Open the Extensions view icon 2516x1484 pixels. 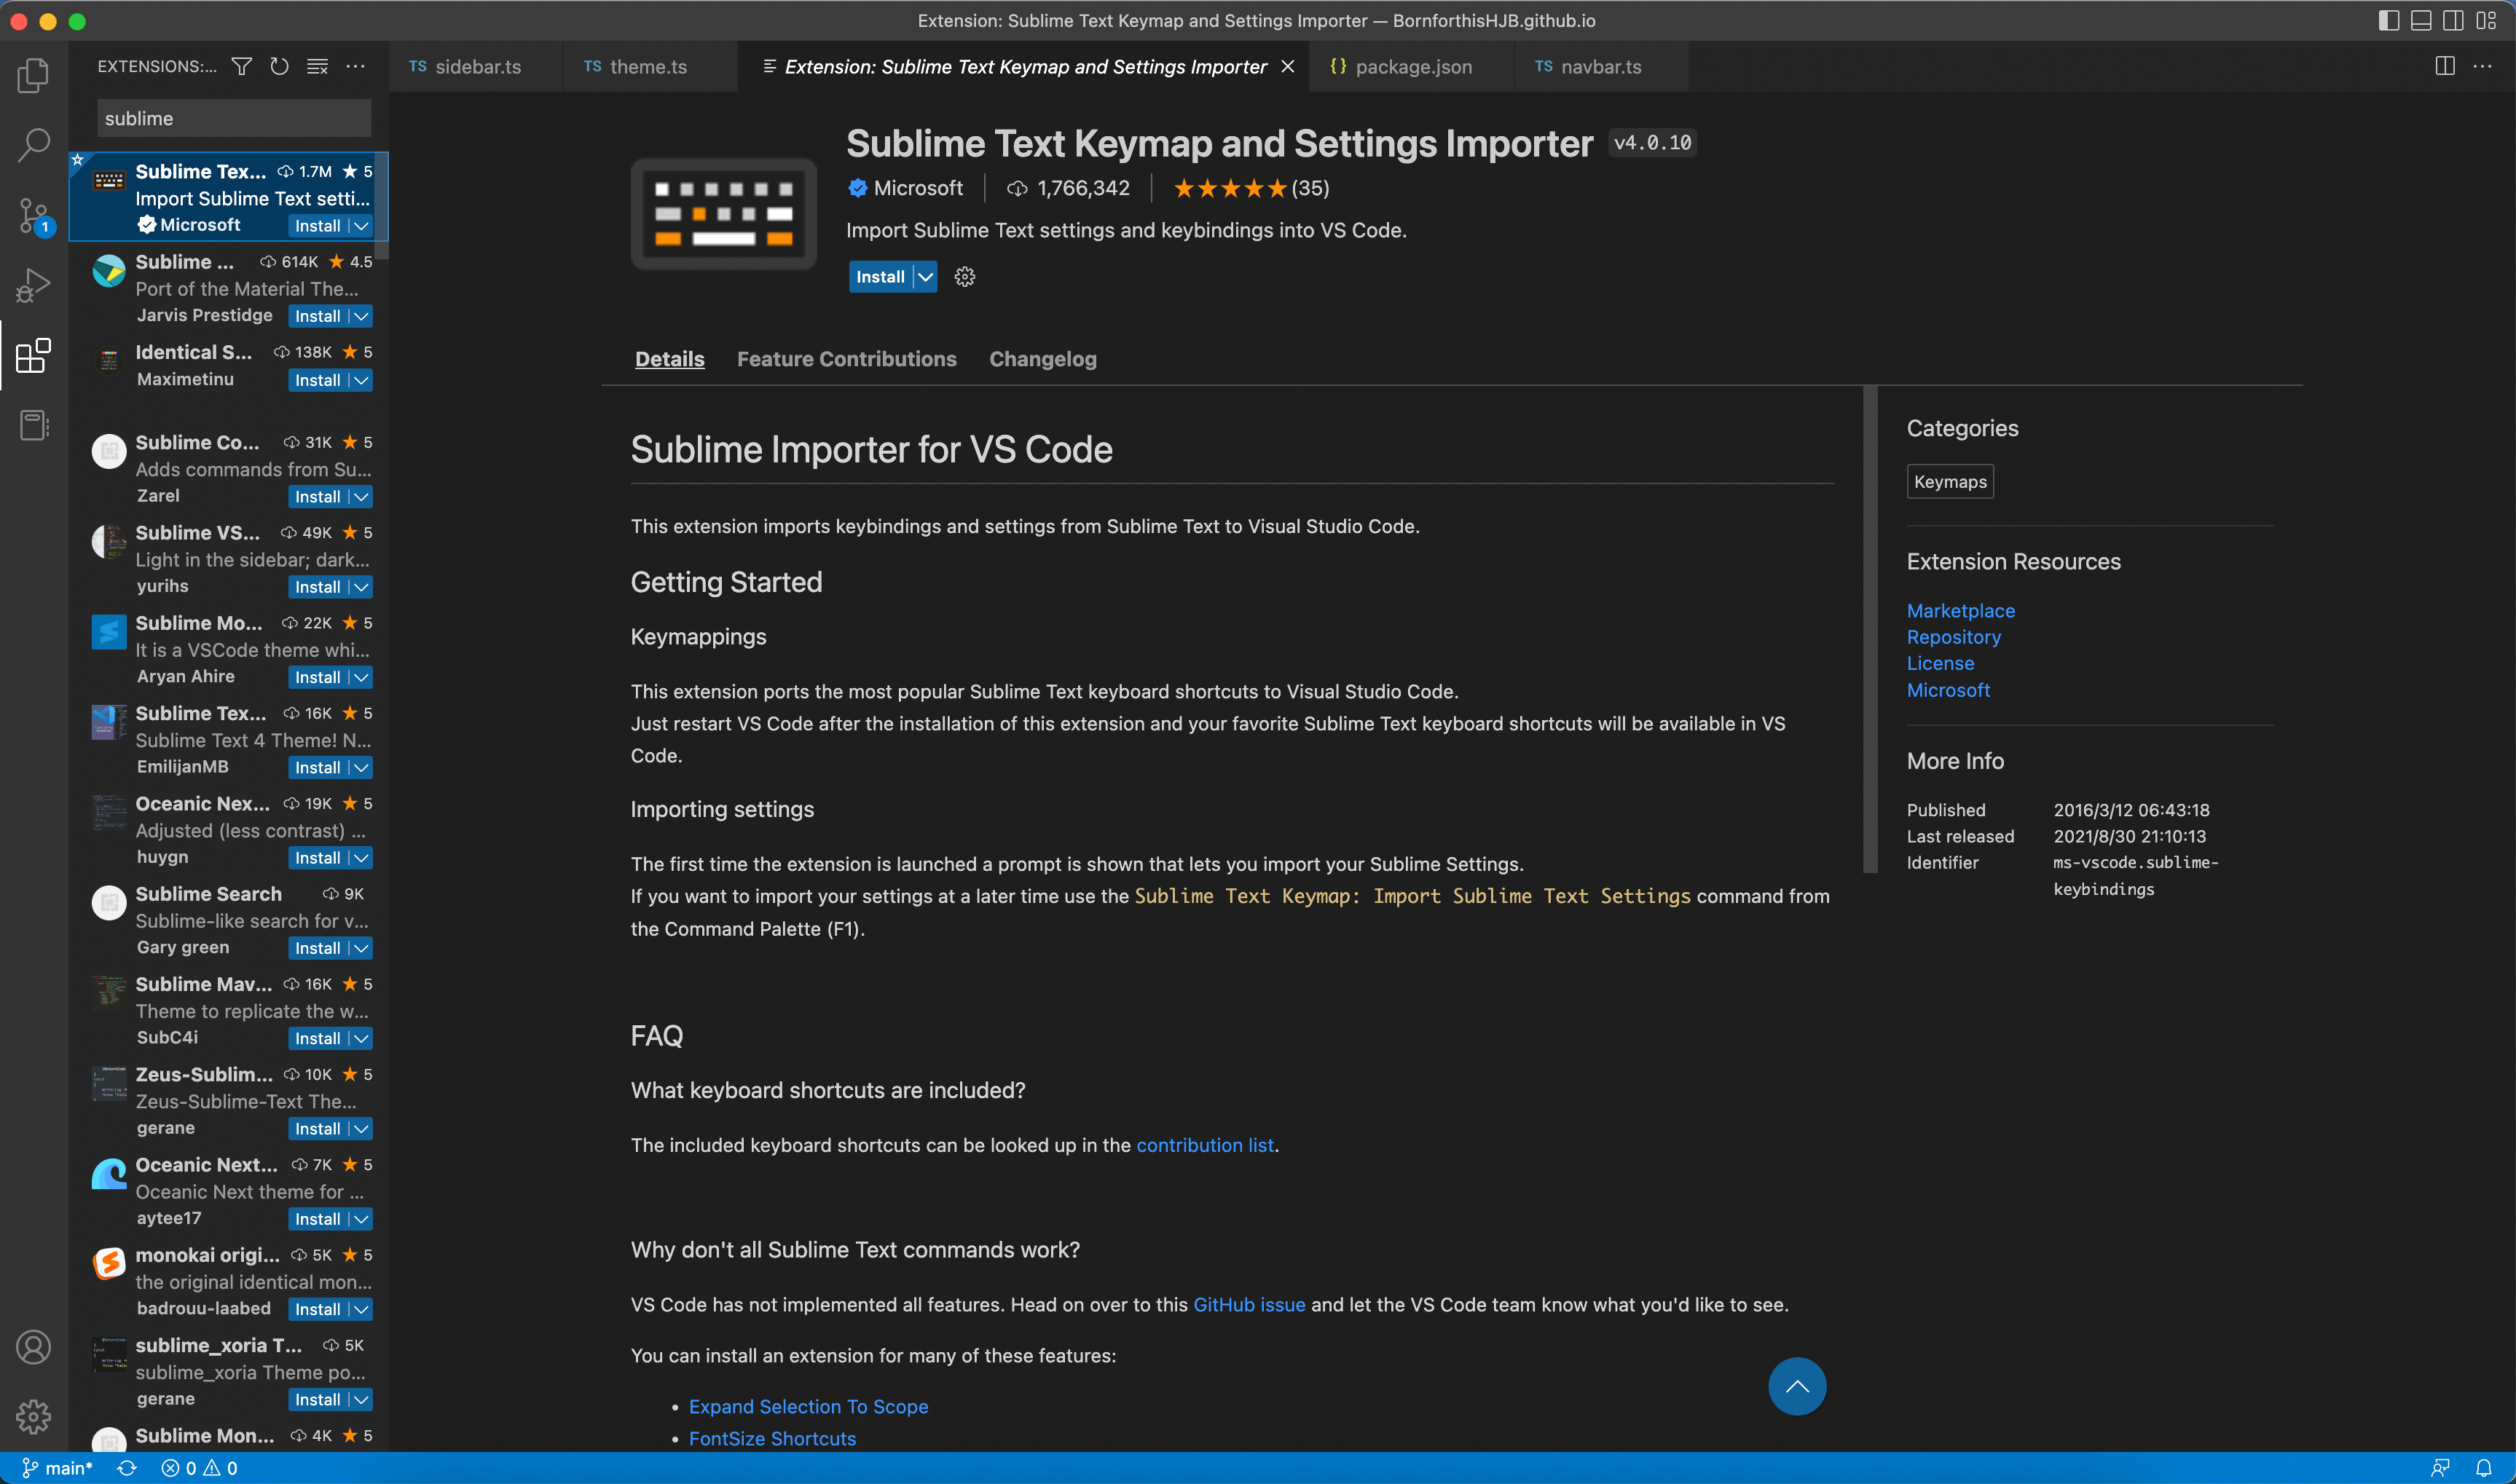(33, 355)
